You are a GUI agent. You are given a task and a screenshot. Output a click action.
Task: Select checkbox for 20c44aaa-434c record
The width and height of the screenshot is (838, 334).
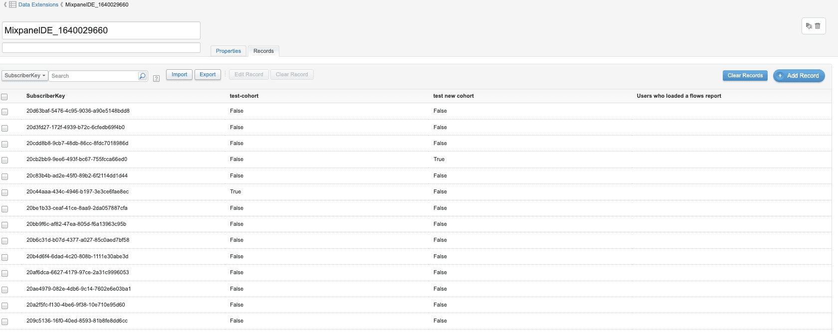[x=4, y=192]
